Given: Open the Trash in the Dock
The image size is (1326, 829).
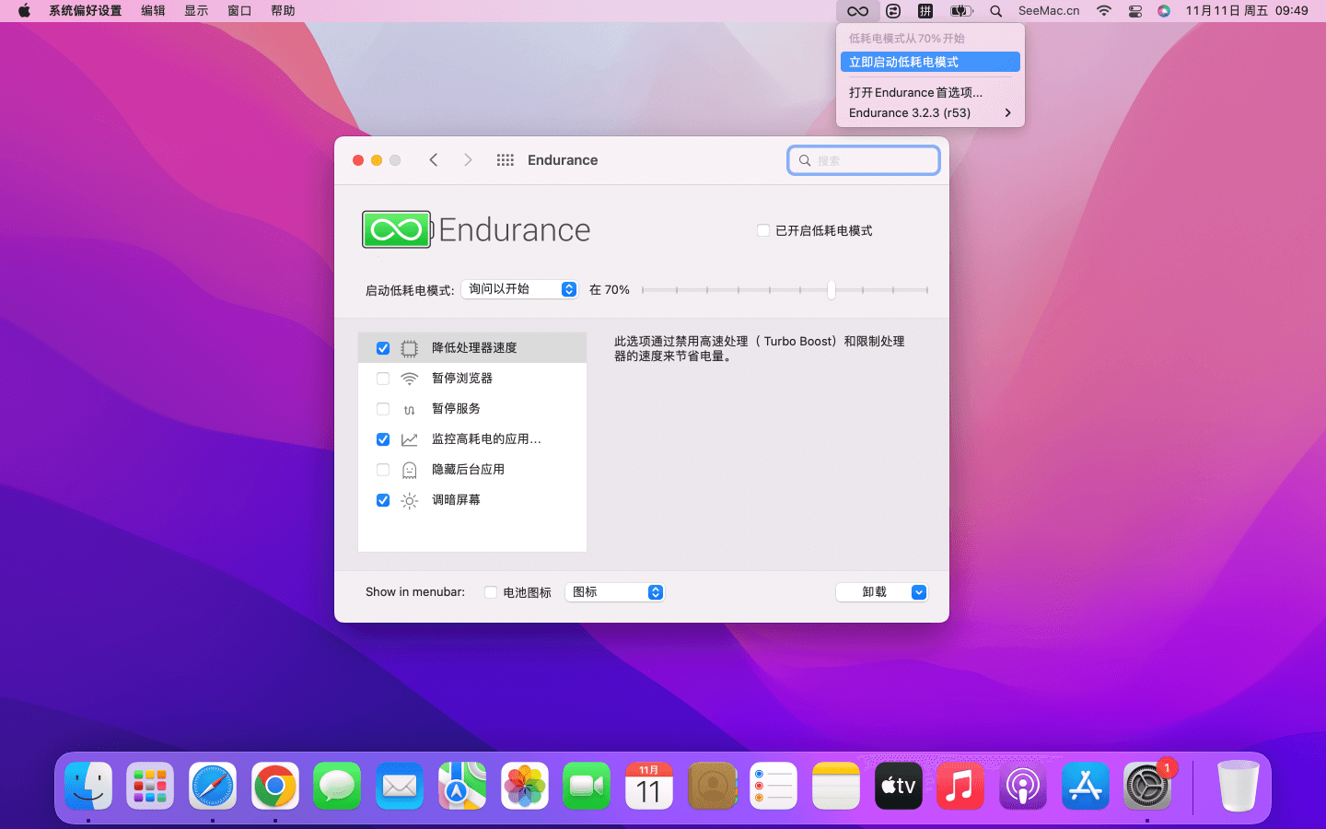Looking at the screenshot, I should click(1238, 786).
